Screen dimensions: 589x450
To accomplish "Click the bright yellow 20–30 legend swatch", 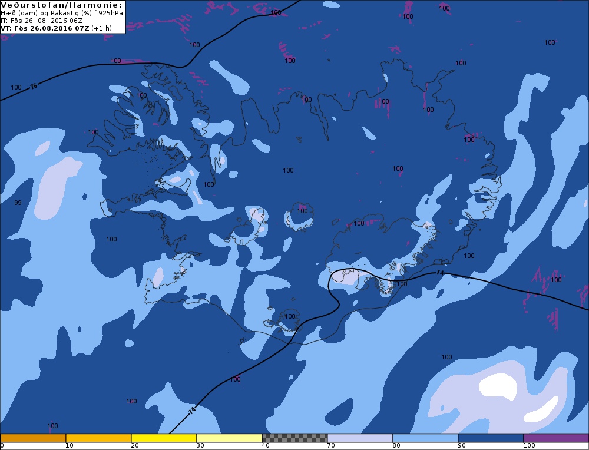I will click(164, 438).
